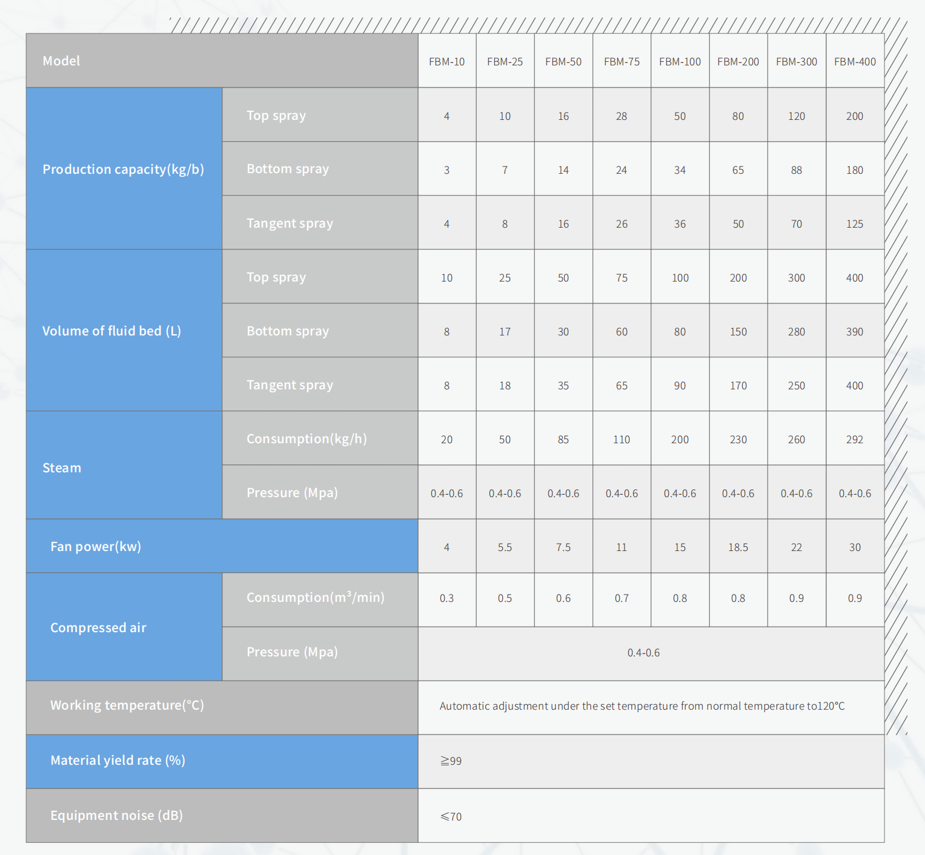Click Volume Top spray value 75
Screen dimensions: 925x855
[622, 277]
